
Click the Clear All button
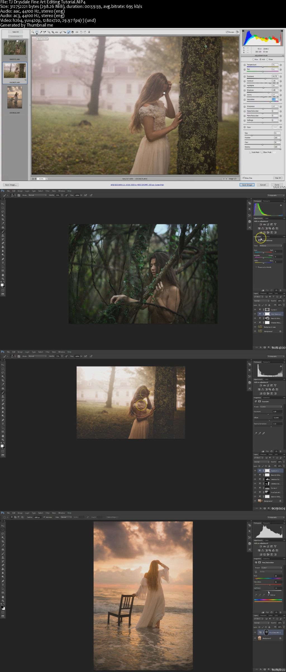pyautogui.click(x=278, y=178)
